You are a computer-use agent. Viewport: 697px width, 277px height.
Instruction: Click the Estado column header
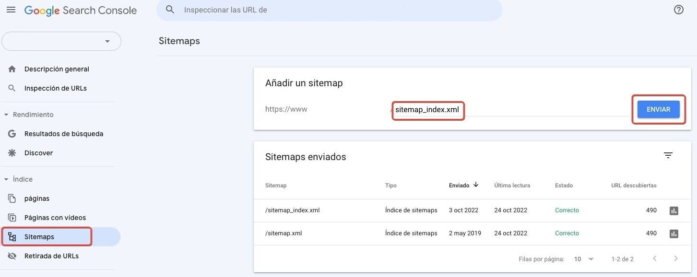tap(564, 185)
